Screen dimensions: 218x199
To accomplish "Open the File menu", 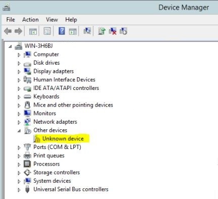I will (x=11, y=20).
